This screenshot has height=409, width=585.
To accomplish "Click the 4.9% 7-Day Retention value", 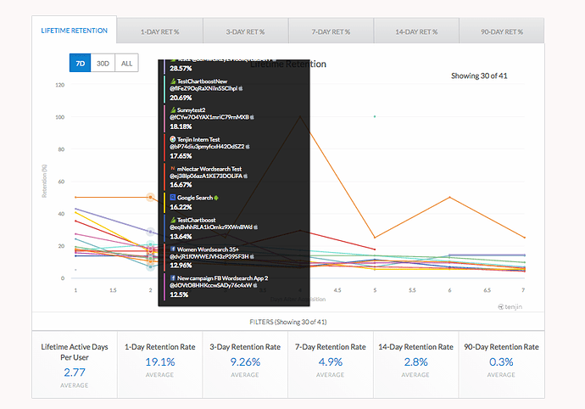I will pyautogui.click(x=330, y=361).
